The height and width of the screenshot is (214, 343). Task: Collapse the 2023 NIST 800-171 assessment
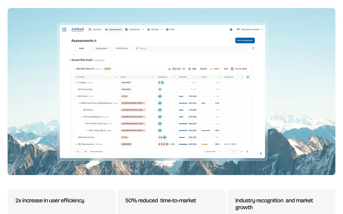[75, 69]
